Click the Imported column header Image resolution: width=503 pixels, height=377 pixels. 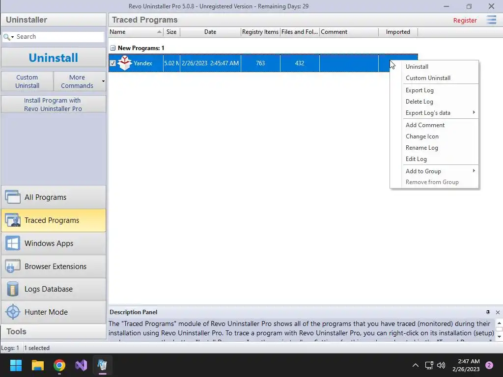398,32
